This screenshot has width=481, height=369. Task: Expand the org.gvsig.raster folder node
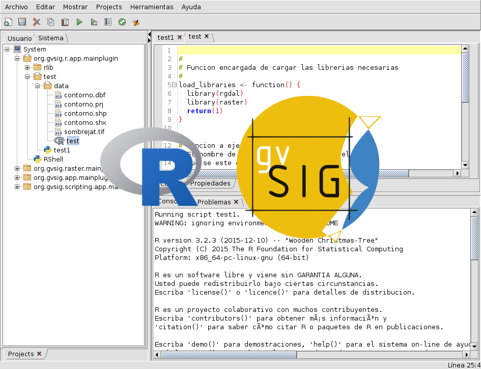click(17, 169)
